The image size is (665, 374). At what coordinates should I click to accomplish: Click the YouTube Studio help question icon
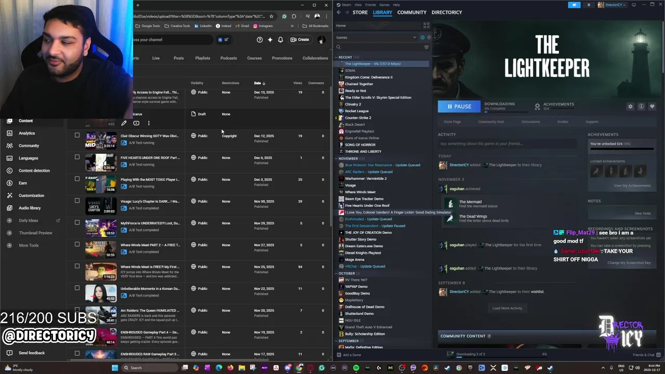[x=260, y=39]
